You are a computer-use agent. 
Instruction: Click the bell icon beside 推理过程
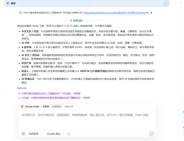click(71, 21)
